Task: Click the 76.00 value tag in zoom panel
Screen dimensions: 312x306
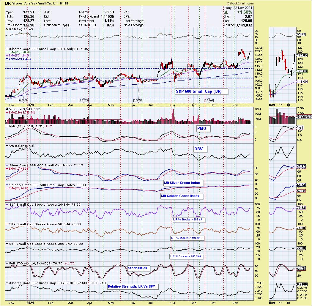Action: pos(301,228)
